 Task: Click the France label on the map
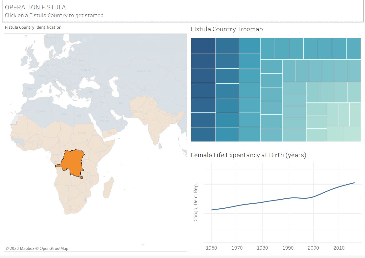tap(41, 76)
